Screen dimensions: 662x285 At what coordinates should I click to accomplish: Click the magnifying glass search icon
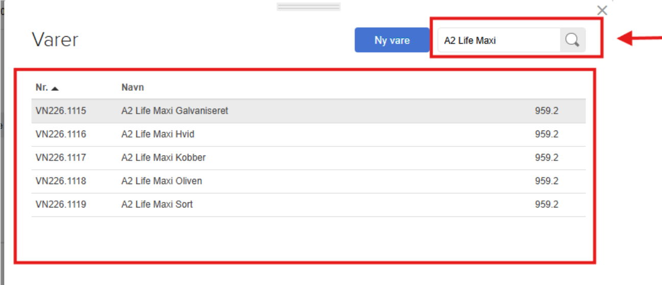tap(573, 40)
